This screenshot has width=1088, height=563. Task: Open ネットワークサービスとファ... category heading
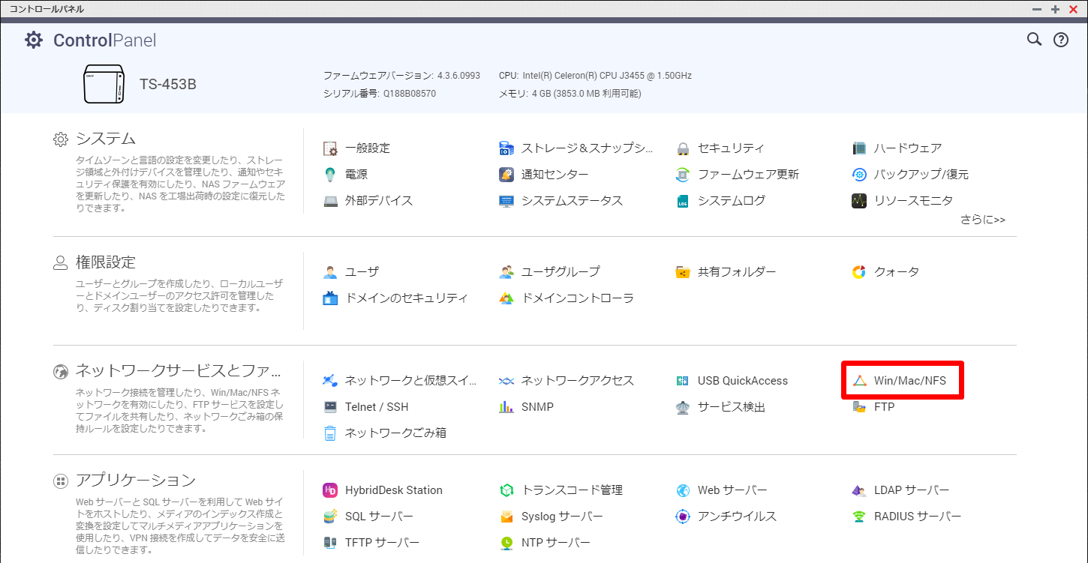click(178, 371)
